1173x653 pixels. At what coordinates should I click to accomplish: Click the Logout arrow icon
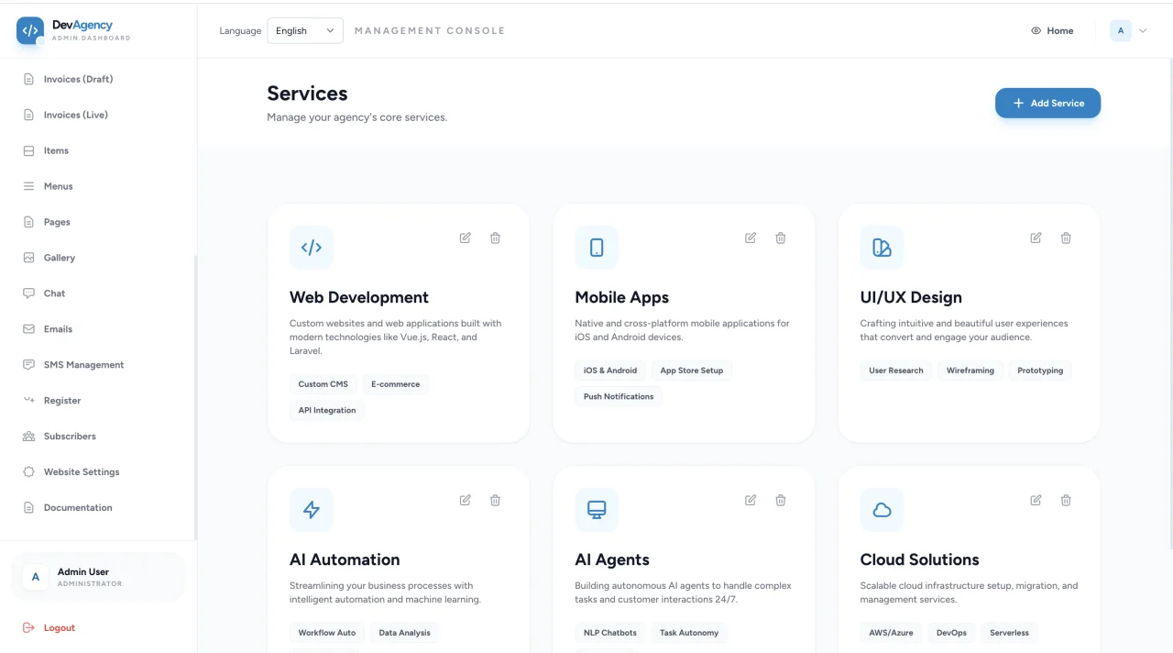pos(28,627)
